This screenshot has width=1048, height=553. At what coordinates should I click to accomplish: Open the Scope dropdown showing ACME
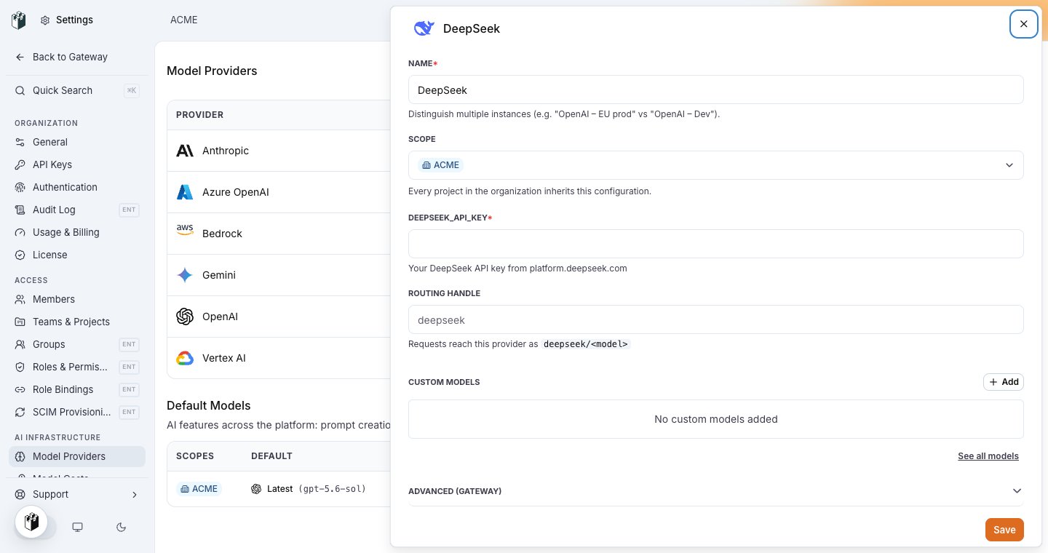click(x=716, y=165)
